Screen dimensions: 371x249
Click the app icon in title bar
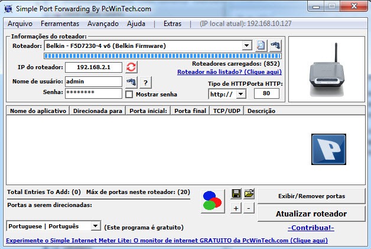coord(8,9)
